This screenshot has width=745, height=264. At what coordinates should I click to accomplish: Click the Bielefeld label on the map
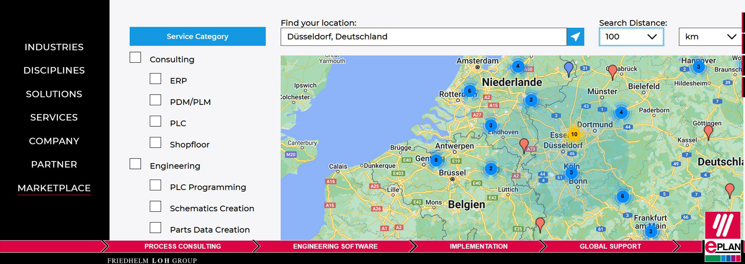tap(644, 86)
